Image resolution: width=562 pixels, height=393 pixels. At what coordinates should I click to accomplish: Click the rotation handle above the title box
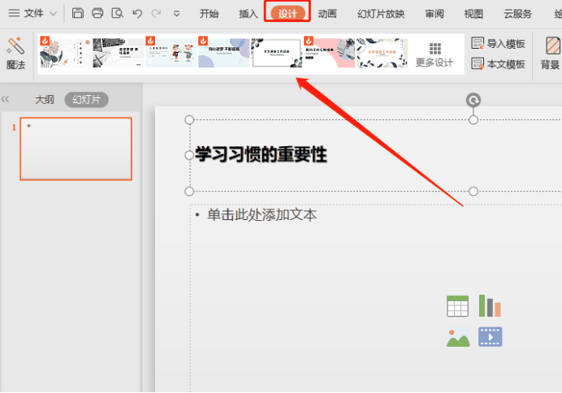pos(473,100)
